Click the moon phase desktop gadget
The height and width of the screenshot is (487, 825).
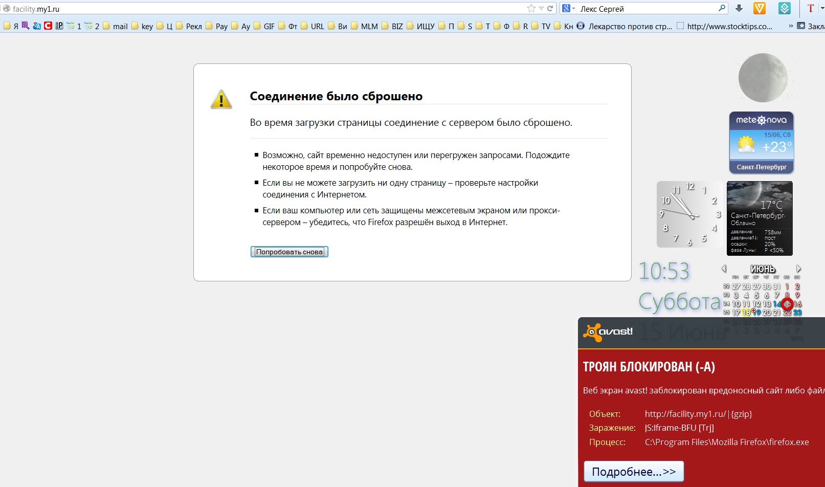pyautogui.click(x=763, y=78)
